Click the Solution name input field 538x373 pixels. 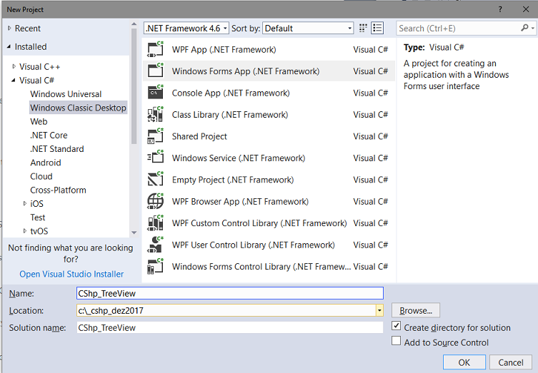[x=230, y=327]
